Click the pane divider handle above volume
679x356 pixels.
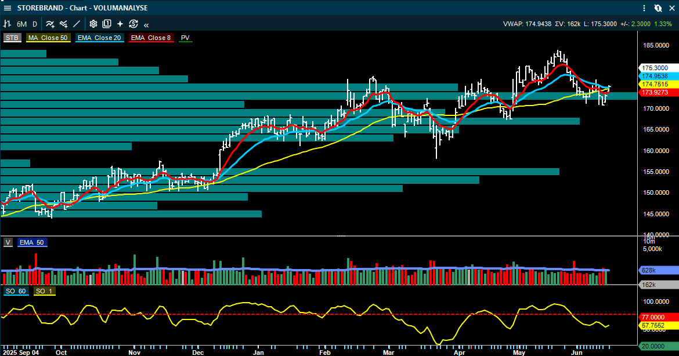[x=341, y=236]
